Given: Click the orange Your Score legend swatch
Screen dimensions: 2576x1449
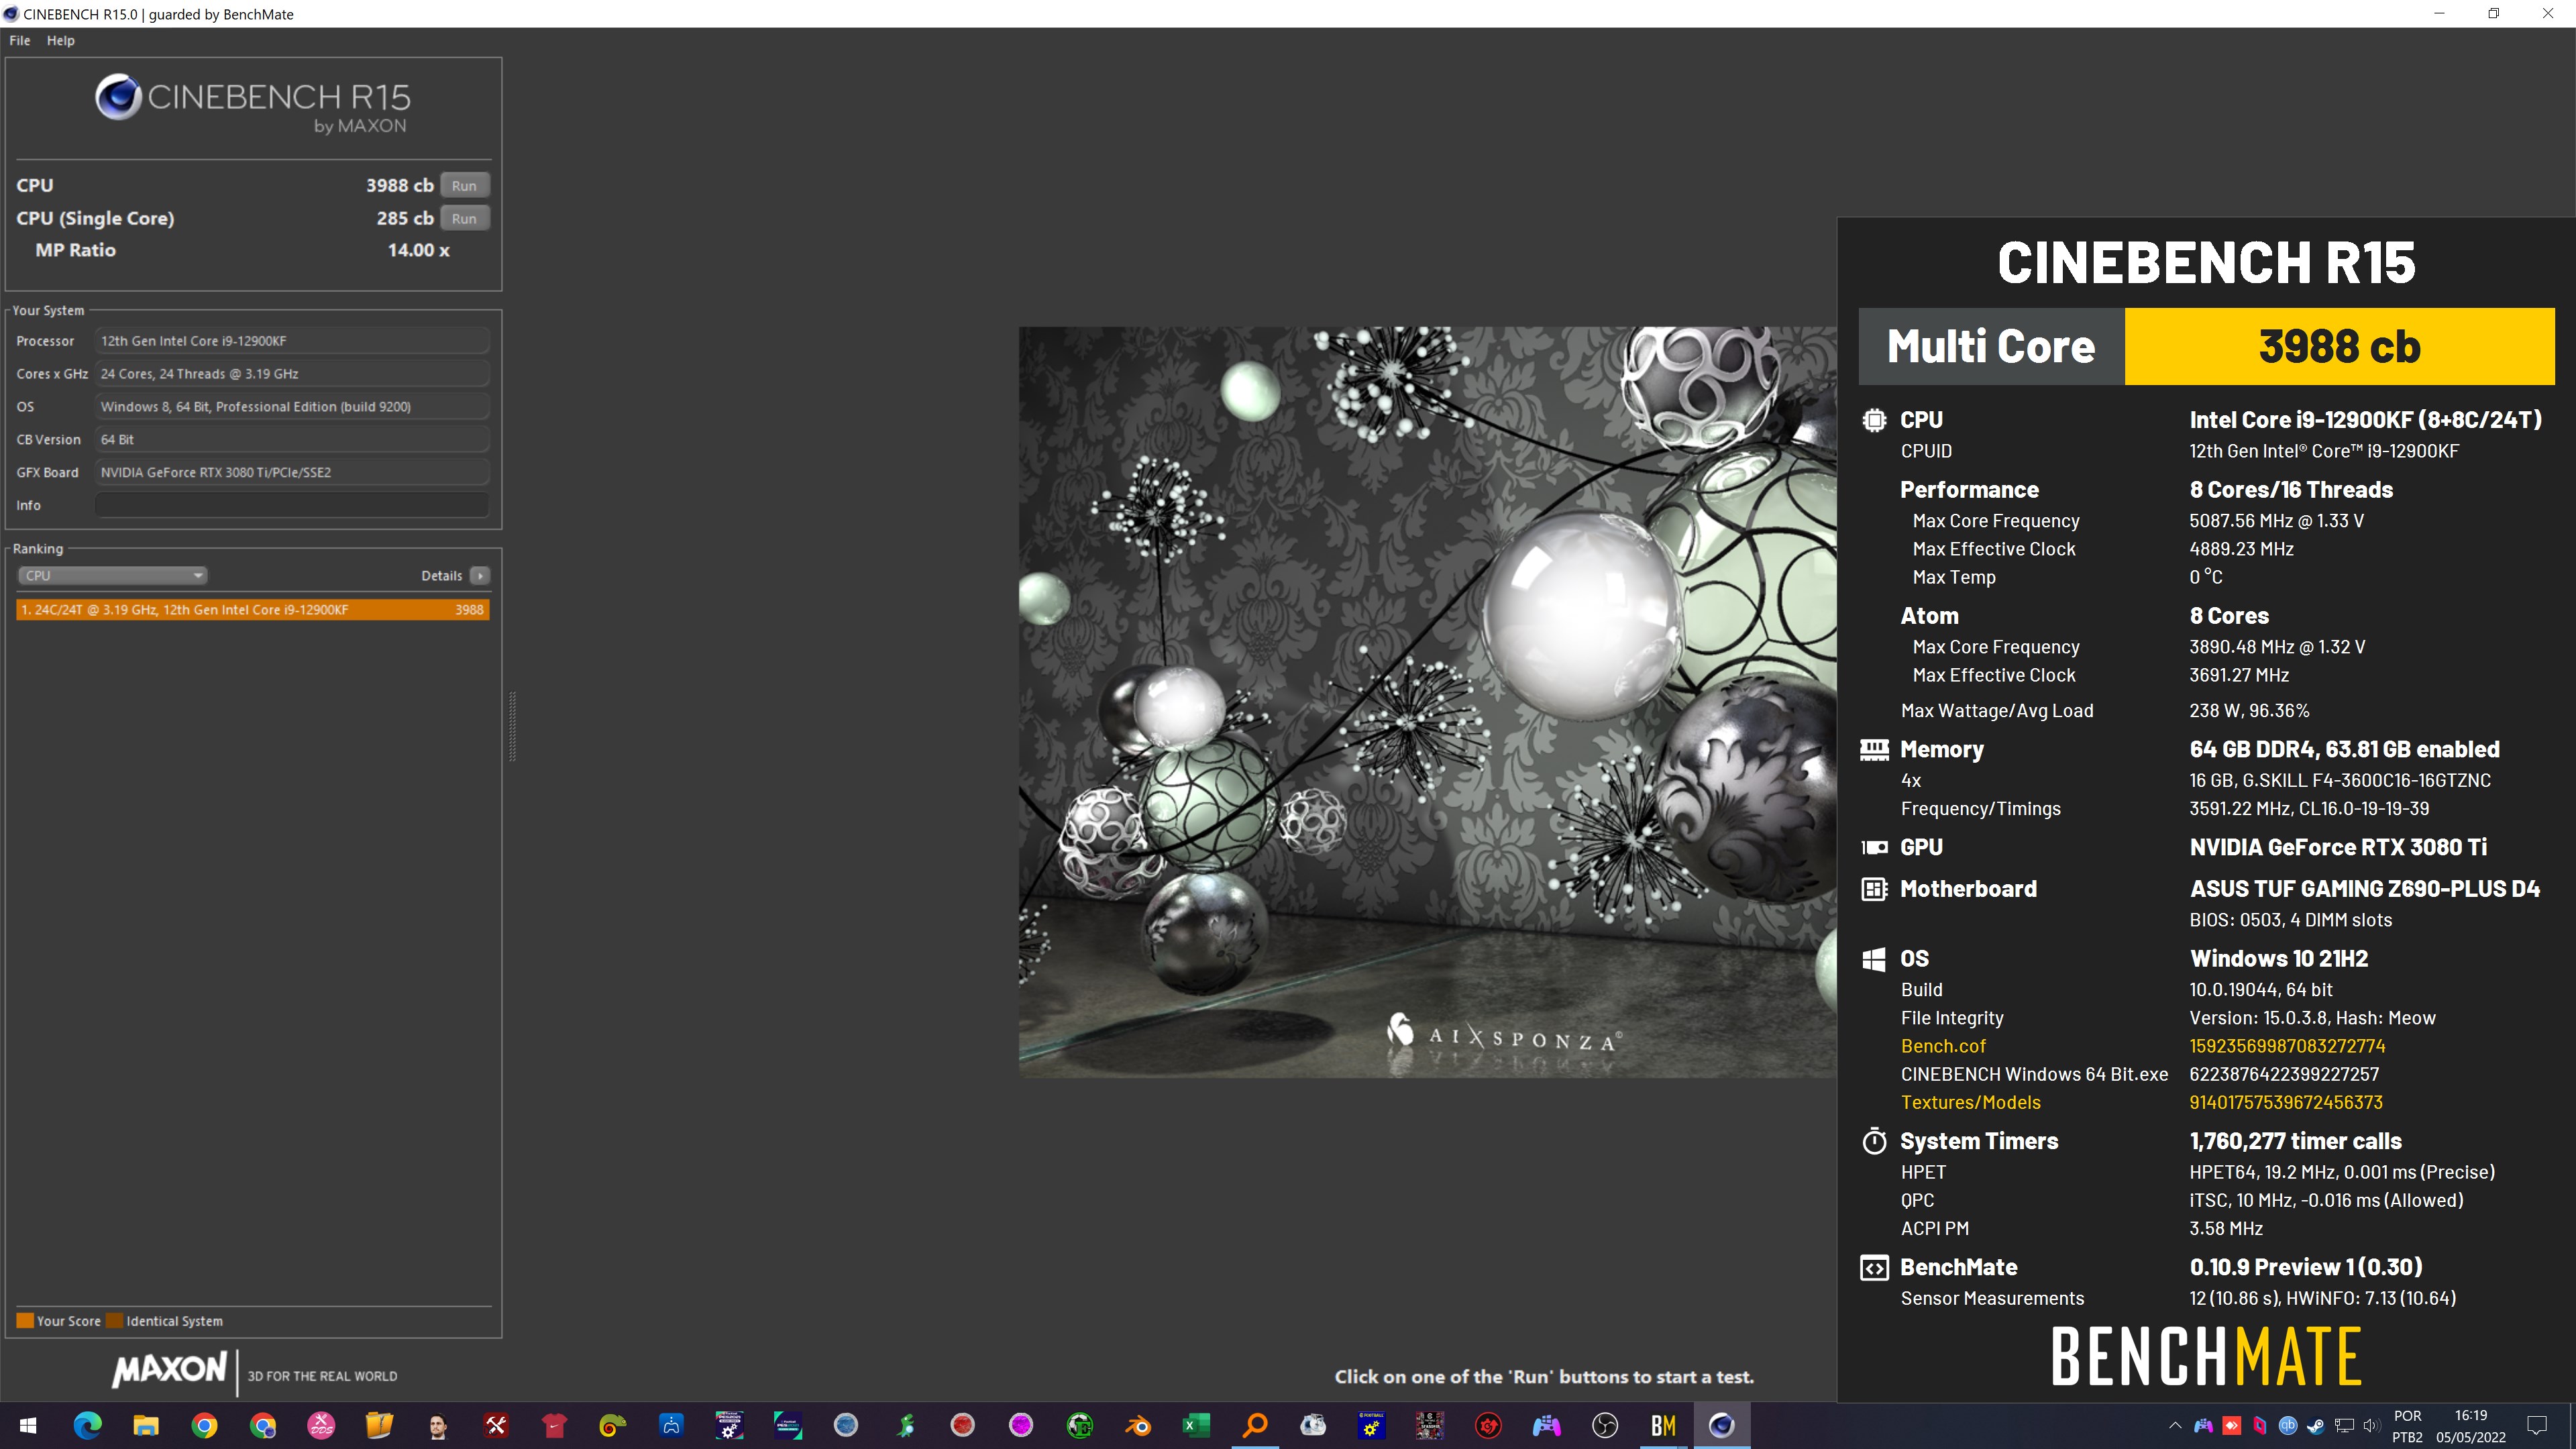Looking at the screenshot, I should [x=26, y=1320].
